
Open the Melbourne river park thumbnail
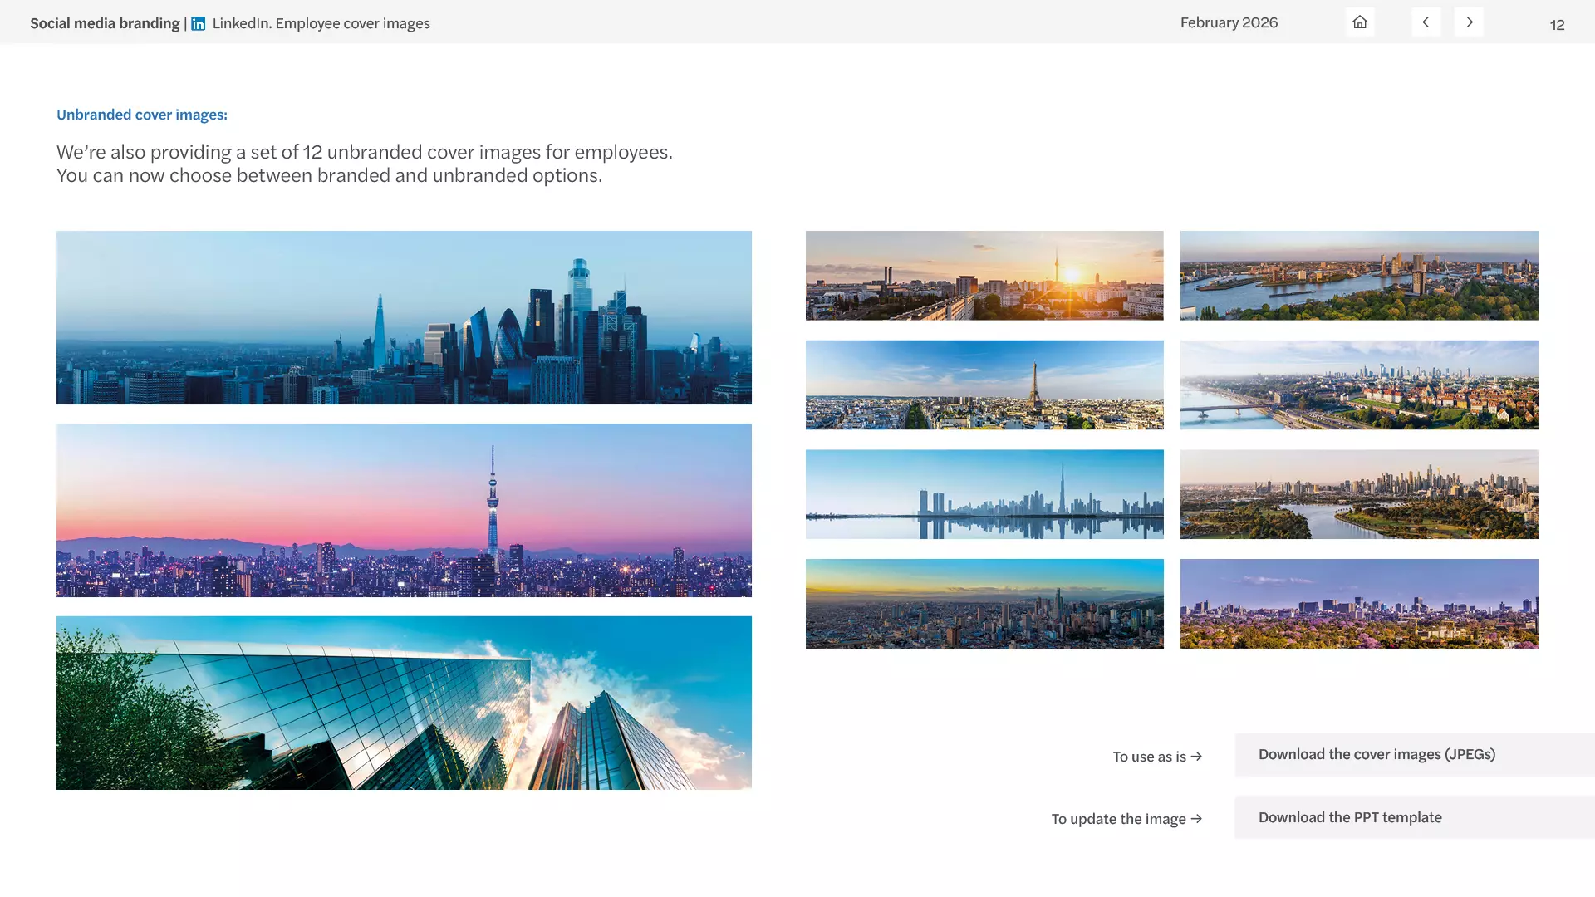tap(1359, 494)
